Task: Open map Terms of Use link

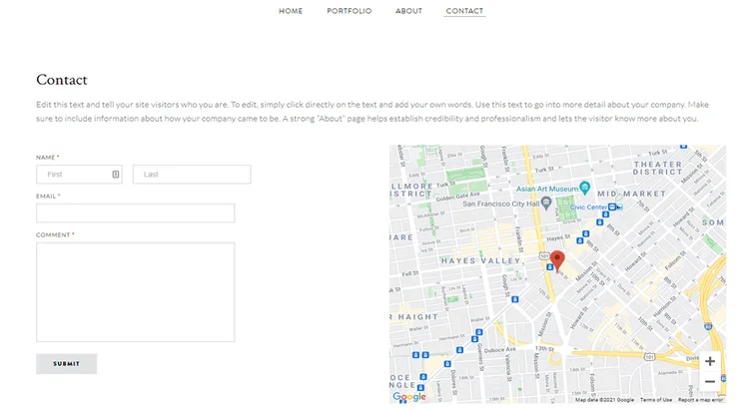Action: (656, 400)
